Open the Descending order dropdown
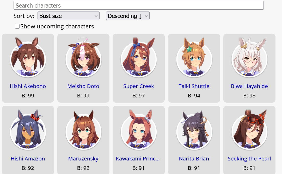Image resolution: width=282 pixels, height=174 pixels. pyautogui.click(x=128, y=16)
